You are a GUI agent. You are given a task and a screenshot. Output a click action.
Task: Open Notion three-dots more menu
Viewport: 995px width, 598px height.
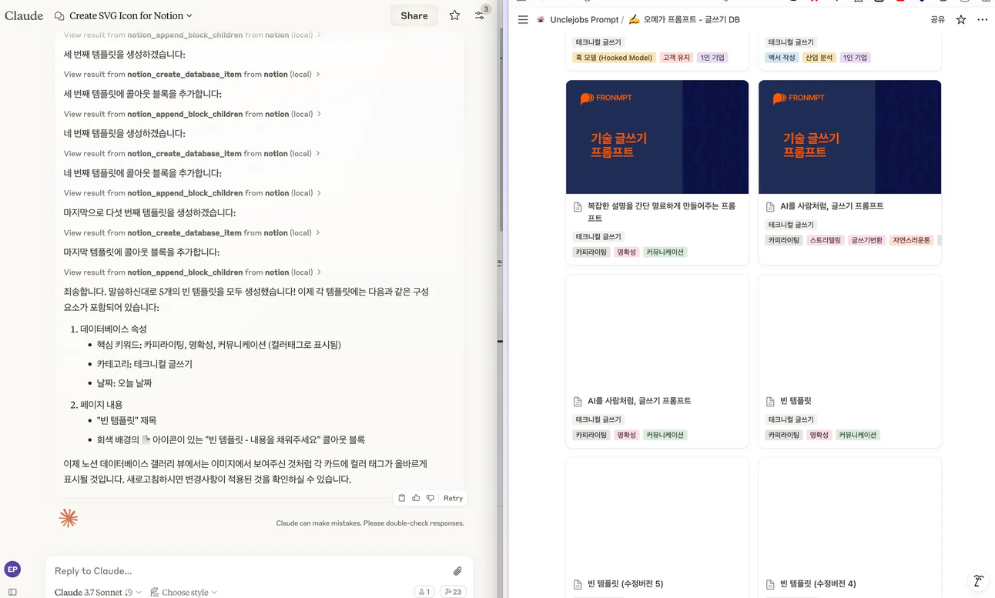pyautogui.click(x=982, y=20)
